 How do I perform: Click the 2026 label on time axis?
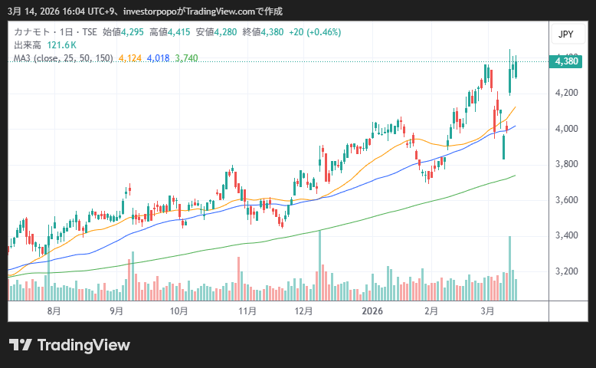point(372,310)
